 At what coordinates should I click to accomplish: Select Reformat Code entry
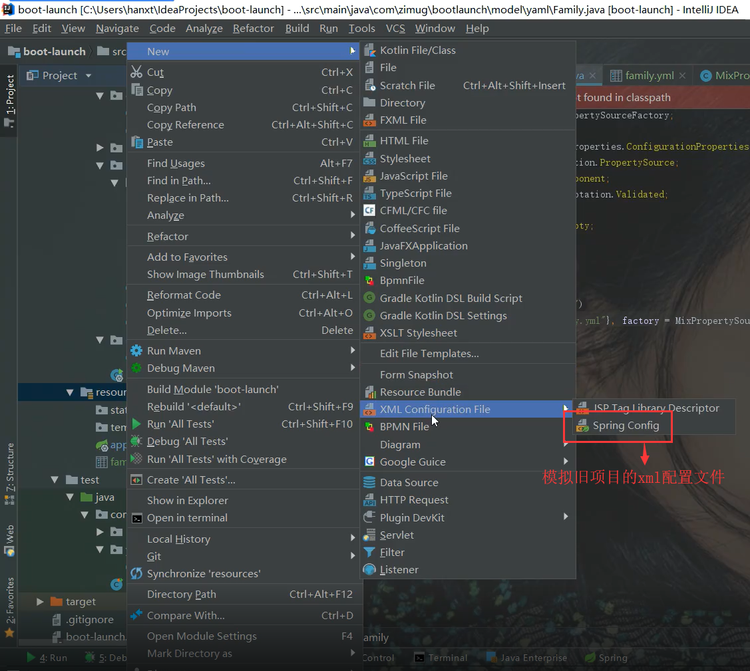[244, 295]
